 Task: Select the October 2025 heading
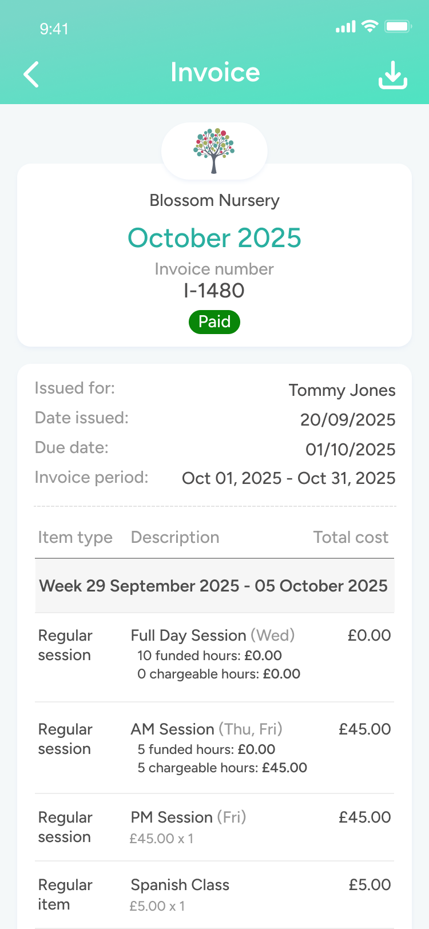[x=214, y=238]
